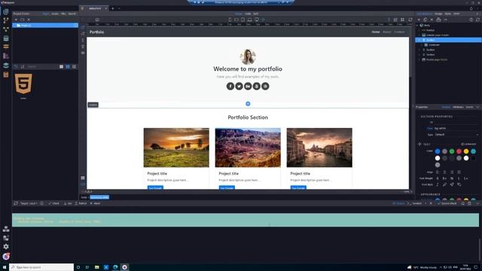This screenshot has height=271, width=482.
Task: Open the Type Default dropdown
Action: click(x=457, y=135)
